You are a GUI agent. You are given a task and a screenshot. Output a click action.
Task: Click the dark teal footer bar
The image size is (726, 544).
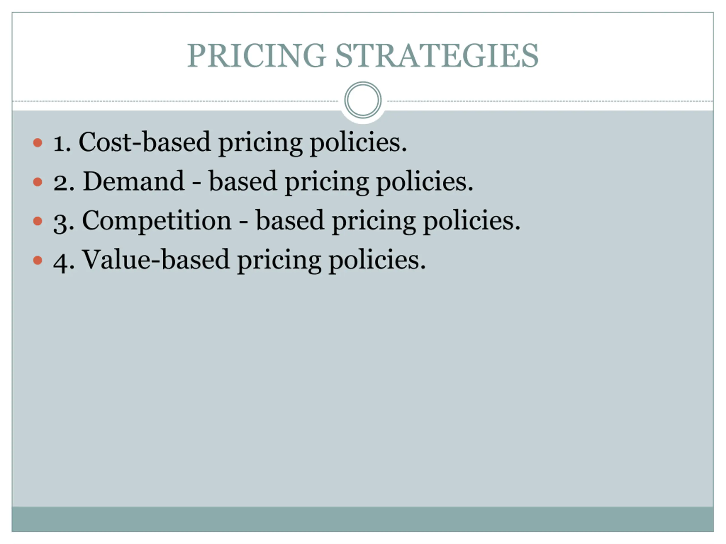[x=363, y=519]
